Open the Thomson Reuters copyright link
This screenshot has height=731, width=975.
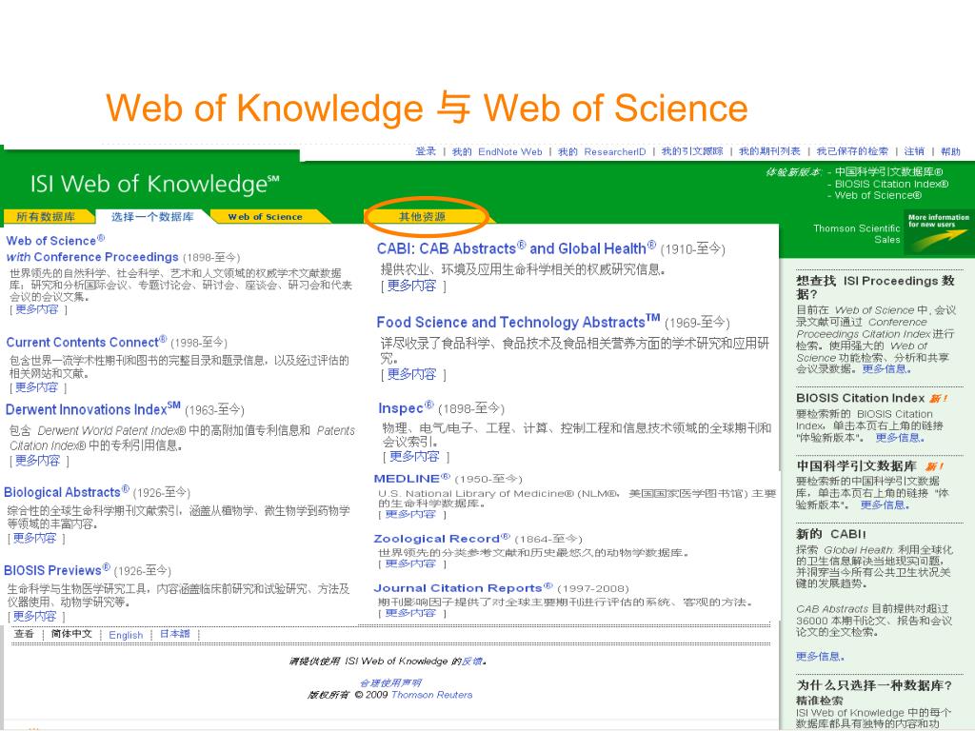click(x=431, y=695)
